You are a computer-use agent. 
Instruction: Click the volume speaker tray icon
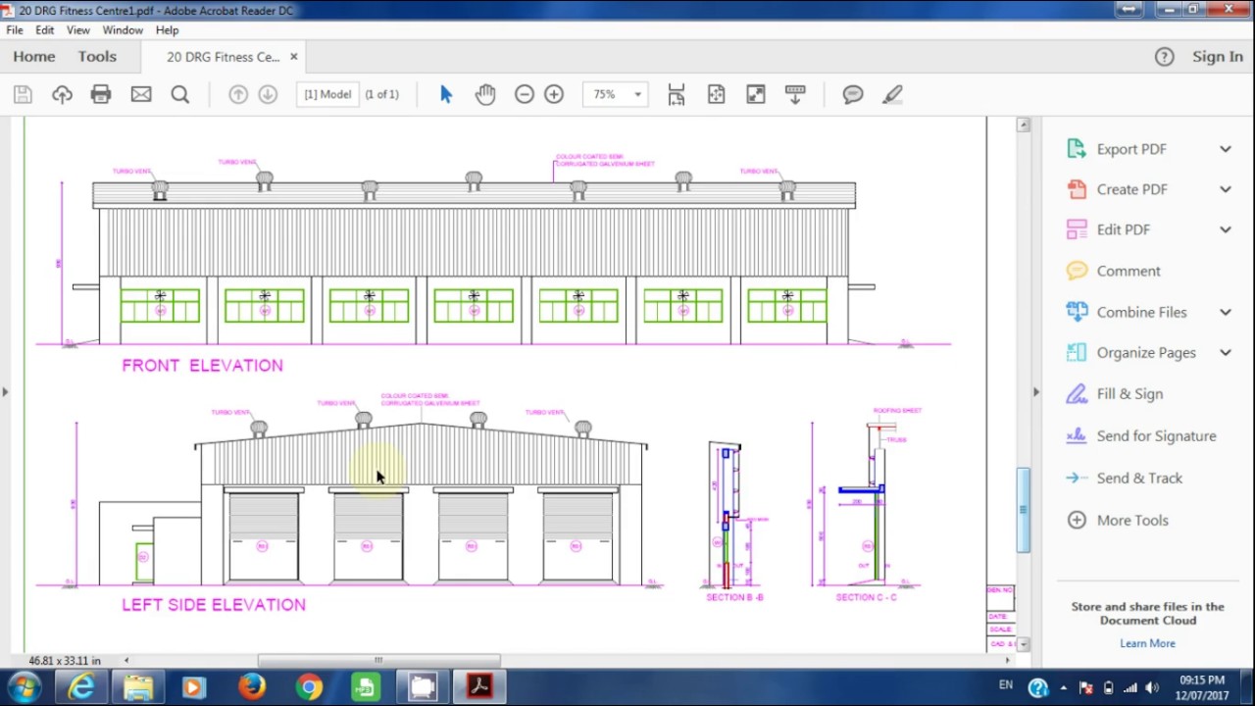(1152, 688)
